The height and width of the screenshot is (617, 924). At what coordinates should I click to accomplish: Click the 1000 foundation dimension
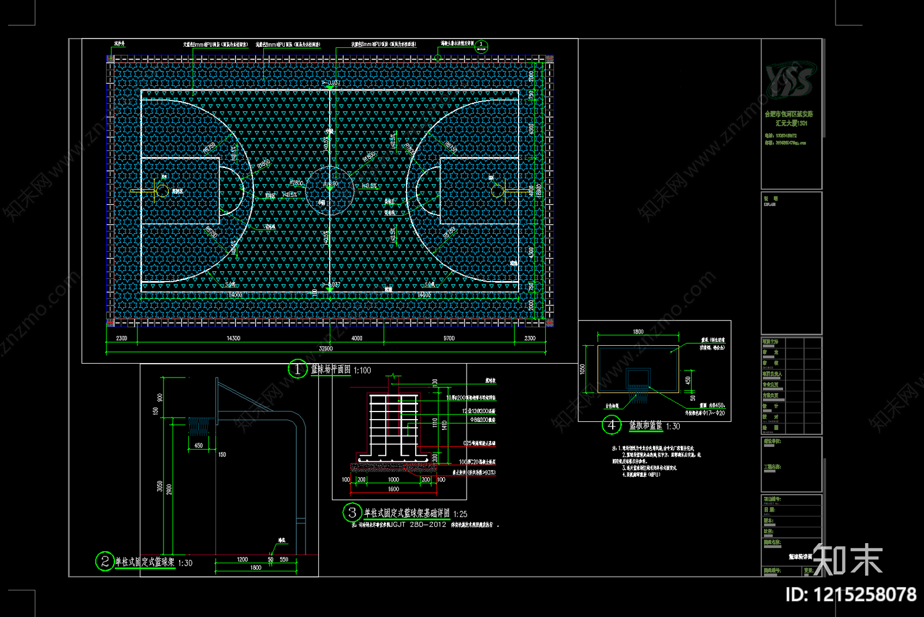click(x=393, y=480)
